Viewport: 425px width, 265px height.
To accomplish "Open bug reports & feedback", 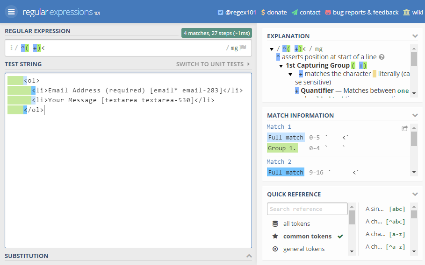I will point(361,12).
